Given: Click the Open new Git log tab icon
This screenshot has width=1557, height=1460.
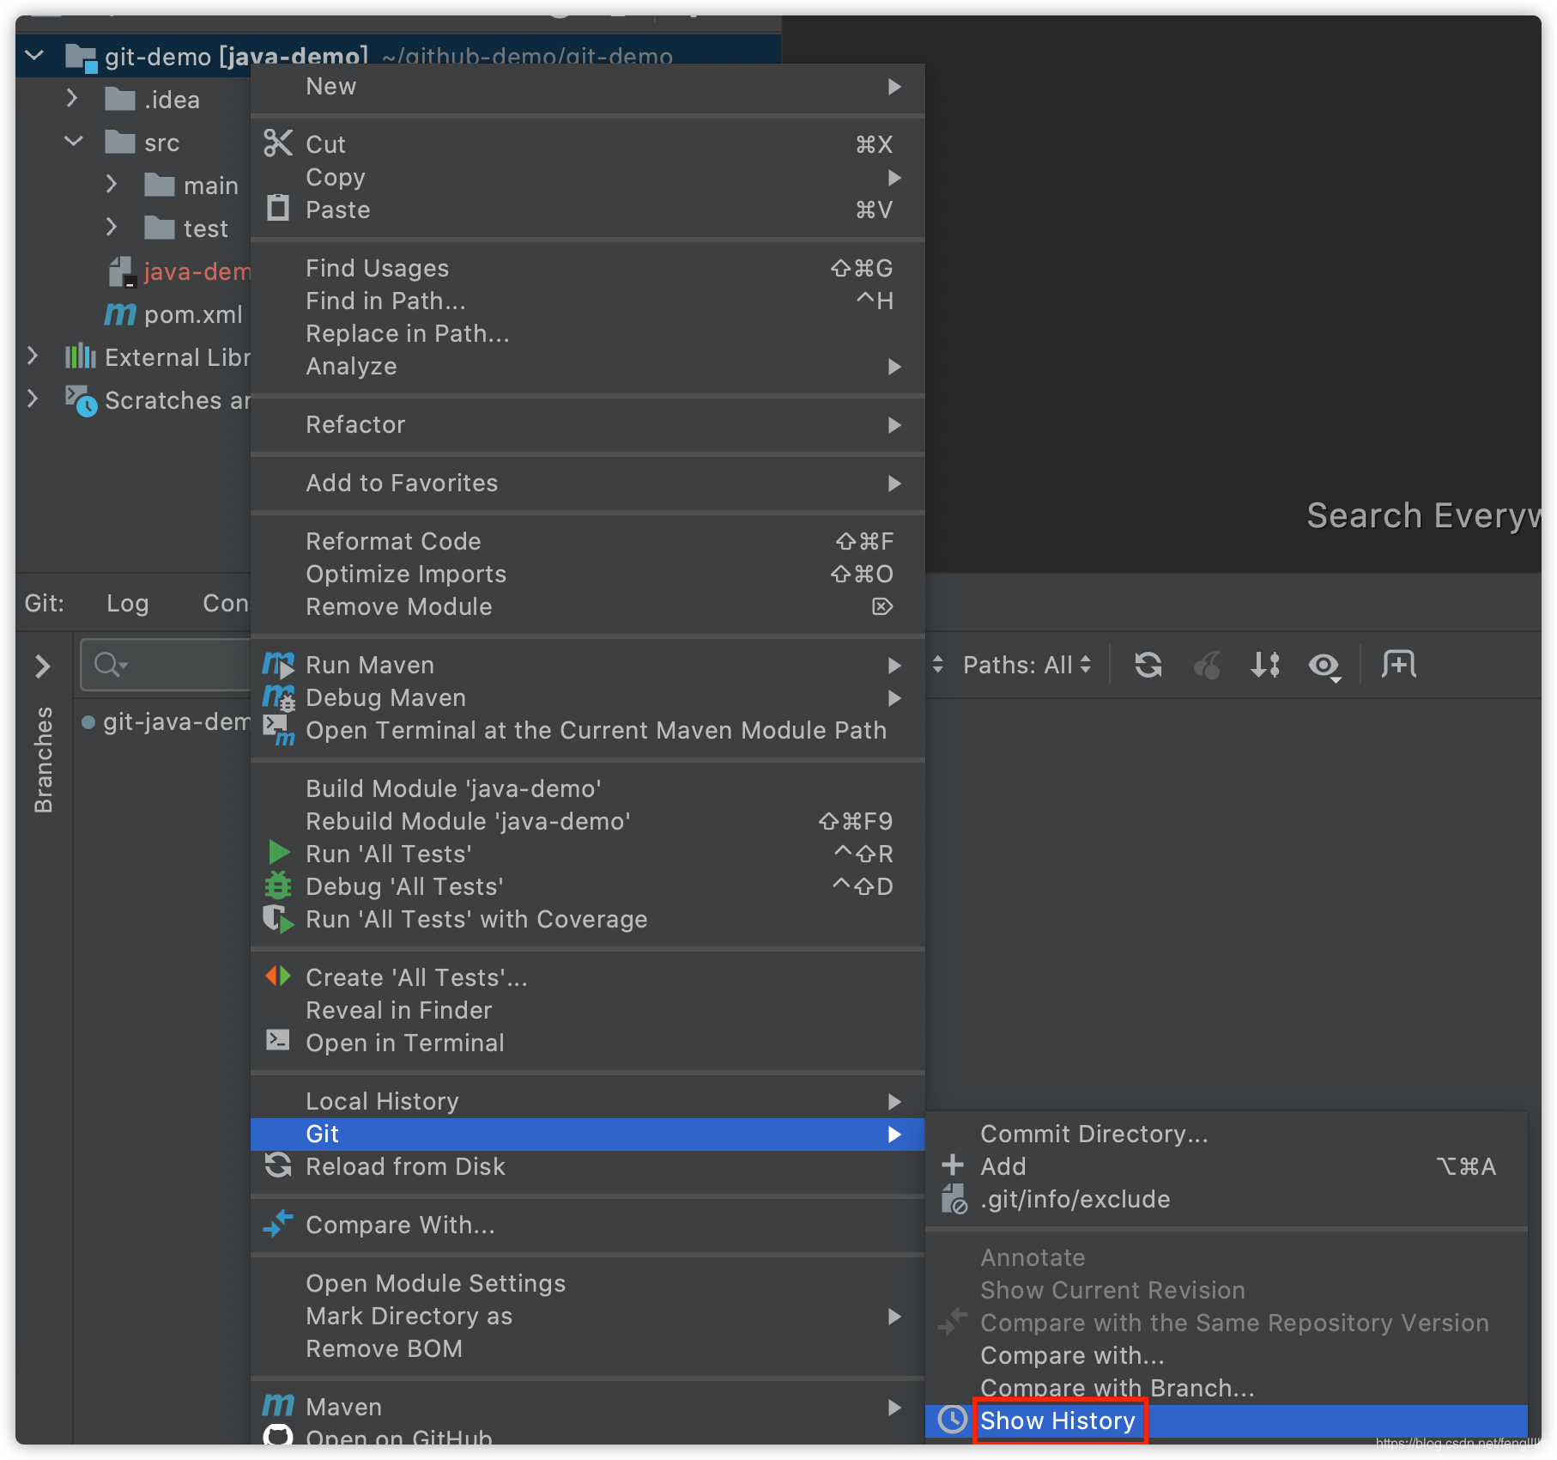Looking at the screenshot, I should pos(1399,664).
